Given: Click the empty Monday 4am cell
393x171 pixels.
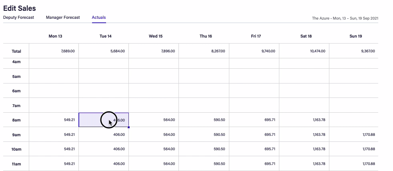Looking at the screenshot, I should coord(54,62).
